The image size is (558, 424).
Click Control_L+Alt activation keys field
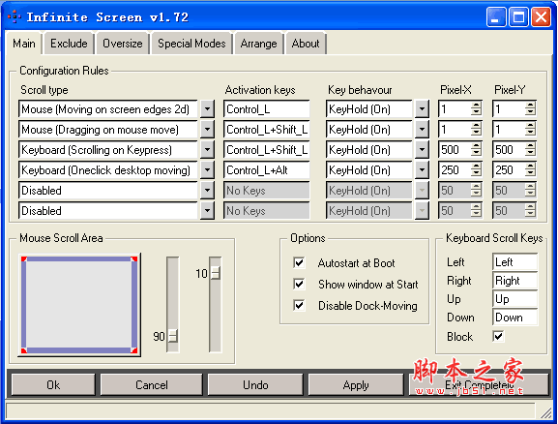(267, 170)
